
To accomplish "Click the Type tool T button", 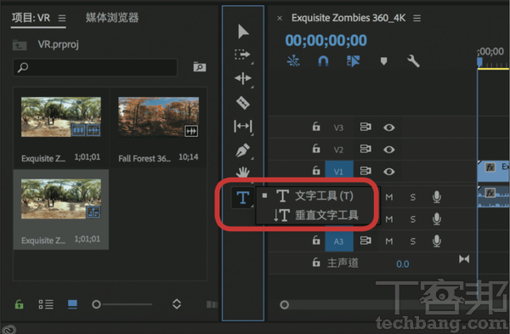I will tap(242, 198).
